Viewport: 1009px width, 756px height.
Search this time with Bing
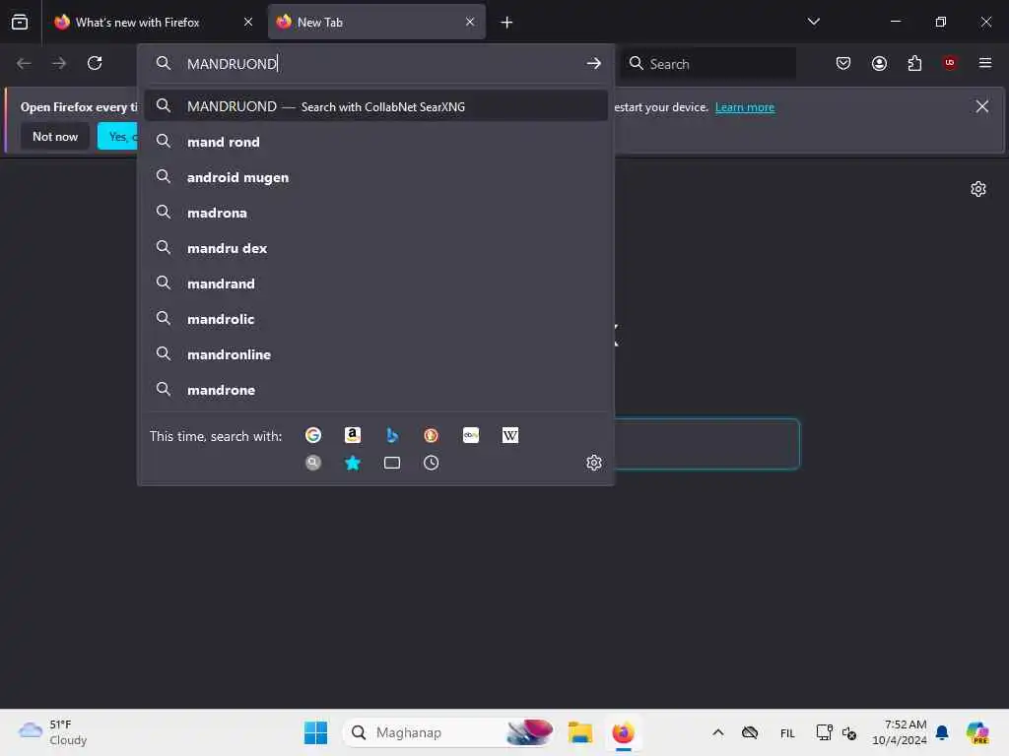392,435
